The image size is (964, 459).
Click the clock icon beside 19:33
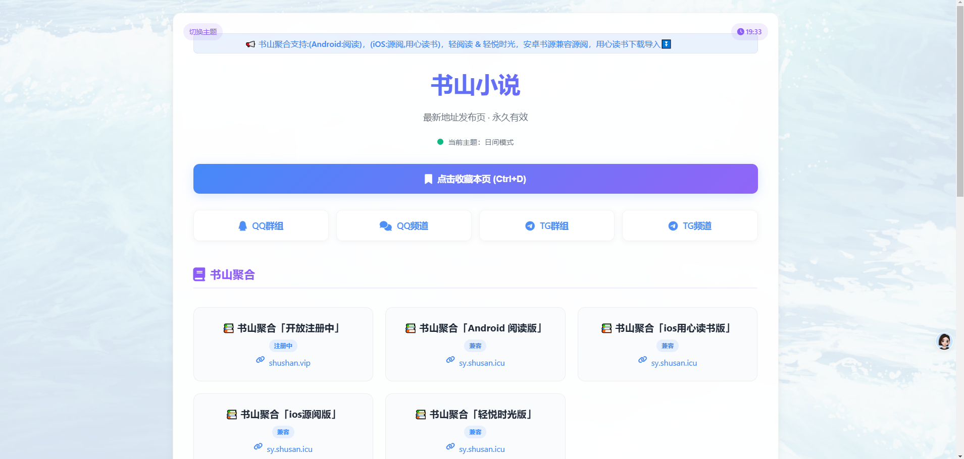tap(740, 32)
